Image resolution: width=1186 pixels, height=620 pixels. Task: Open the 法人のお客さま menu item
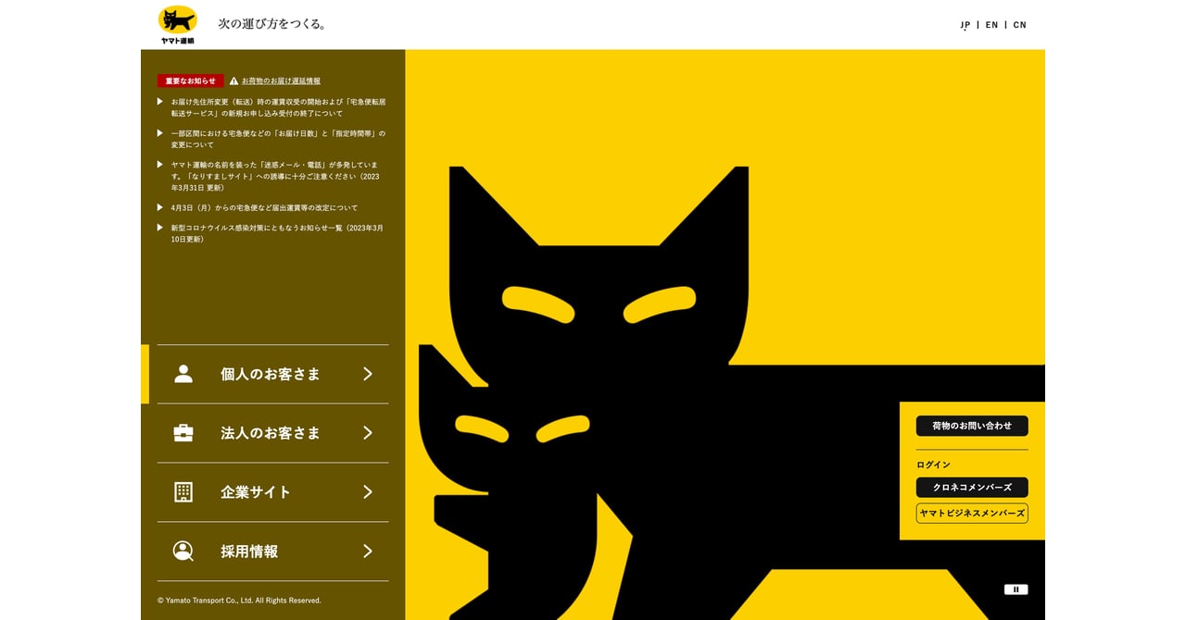pos(272,433)
